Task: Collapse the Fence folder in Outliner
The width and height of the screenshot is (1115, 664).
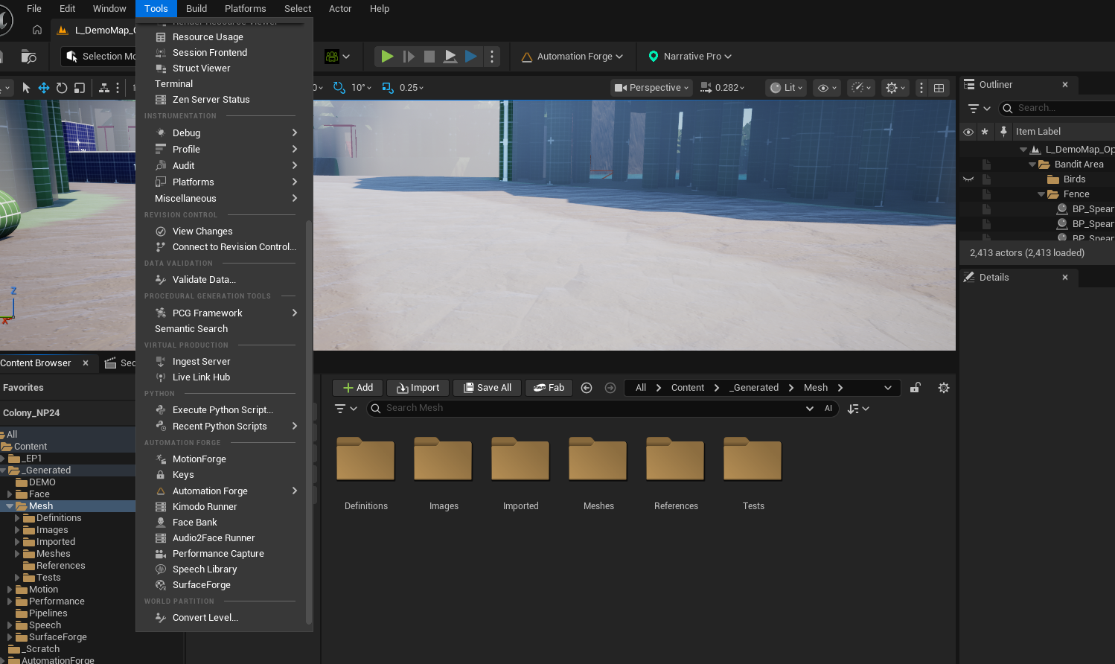Action: (x=1041, y=194)
